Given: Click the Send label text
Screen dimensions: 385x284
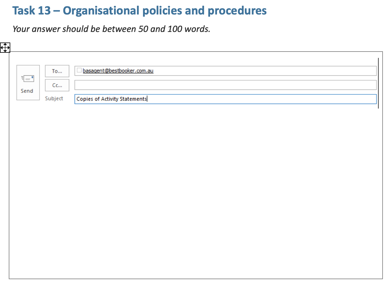Looking at the screenshot, I should [27, 91].
